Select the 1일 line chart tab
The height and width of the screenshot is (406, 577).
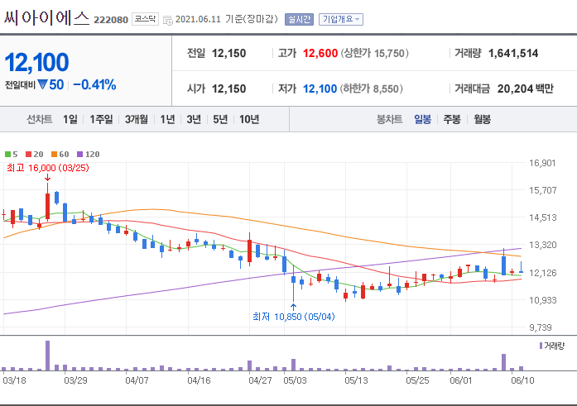click(x=70, y=119)
